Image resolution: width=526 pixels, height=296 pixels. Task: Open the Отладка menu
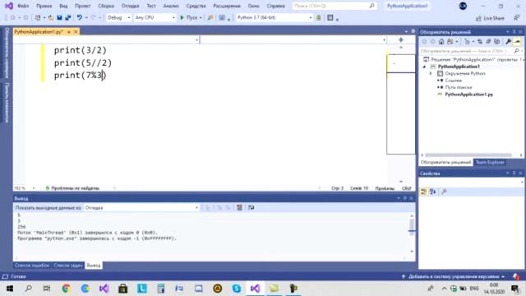130,6
